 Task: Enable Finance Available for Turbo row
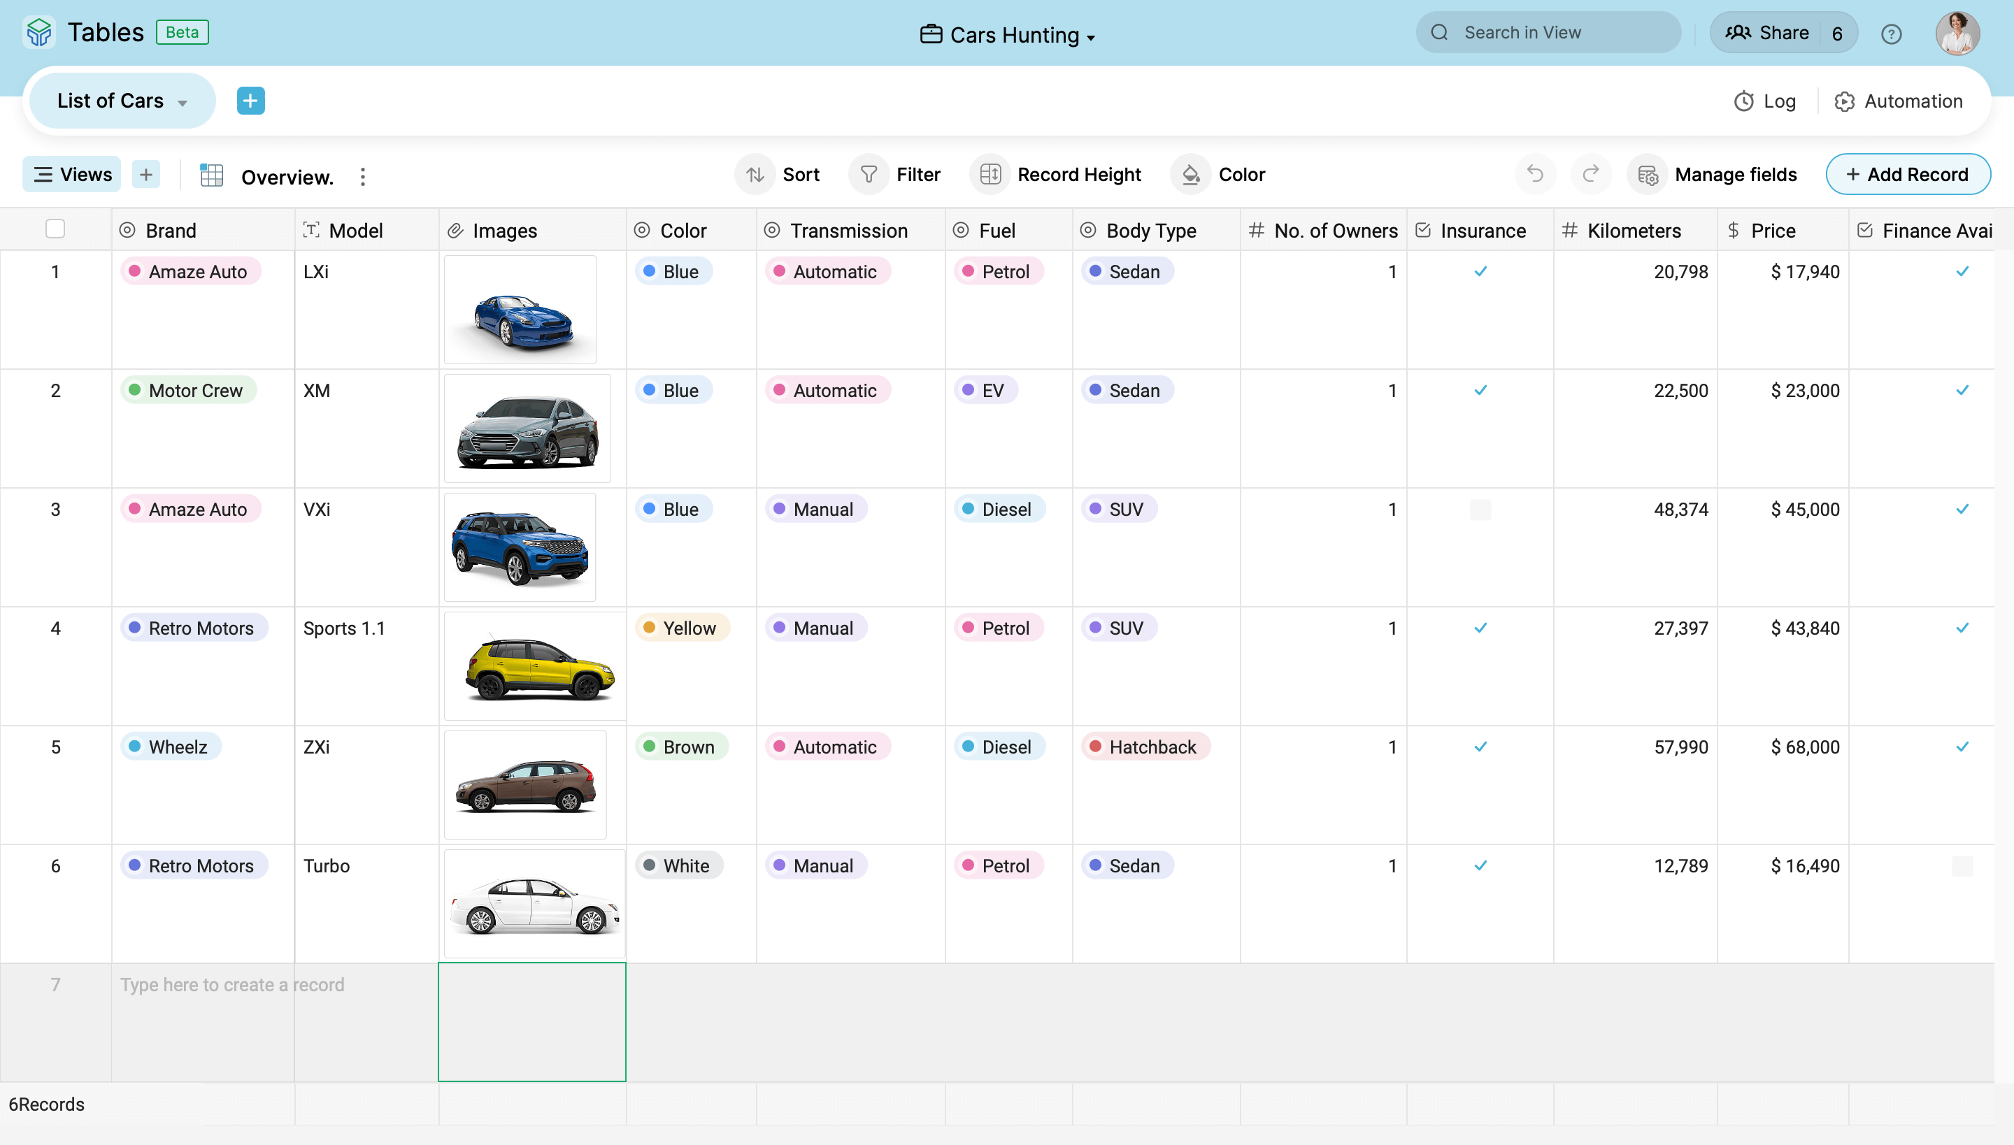[x=1962, y=866]
